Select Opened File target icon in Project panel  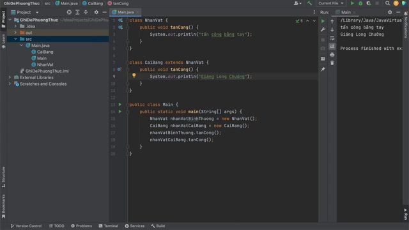click(x=69, y=12)
